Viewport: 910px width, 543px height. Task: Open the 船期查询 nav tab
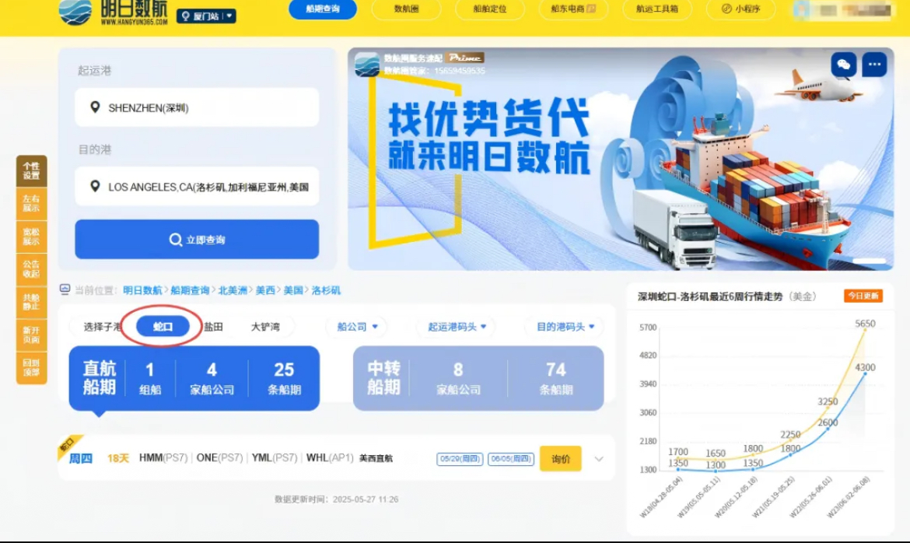323,9
